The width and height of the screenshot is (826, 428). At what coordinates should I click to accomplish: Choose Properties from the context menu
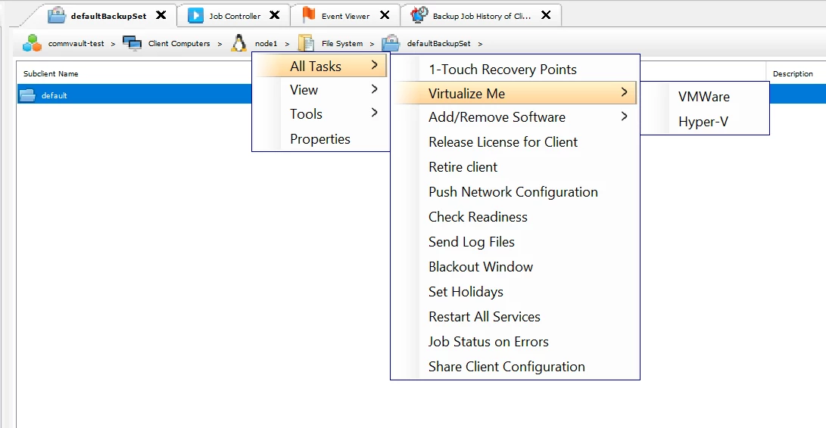[321, 139]
